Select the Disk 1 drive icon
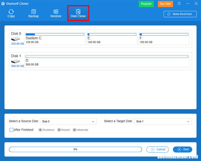Viewport: 201px width, 161px height. tap(15, 61)
